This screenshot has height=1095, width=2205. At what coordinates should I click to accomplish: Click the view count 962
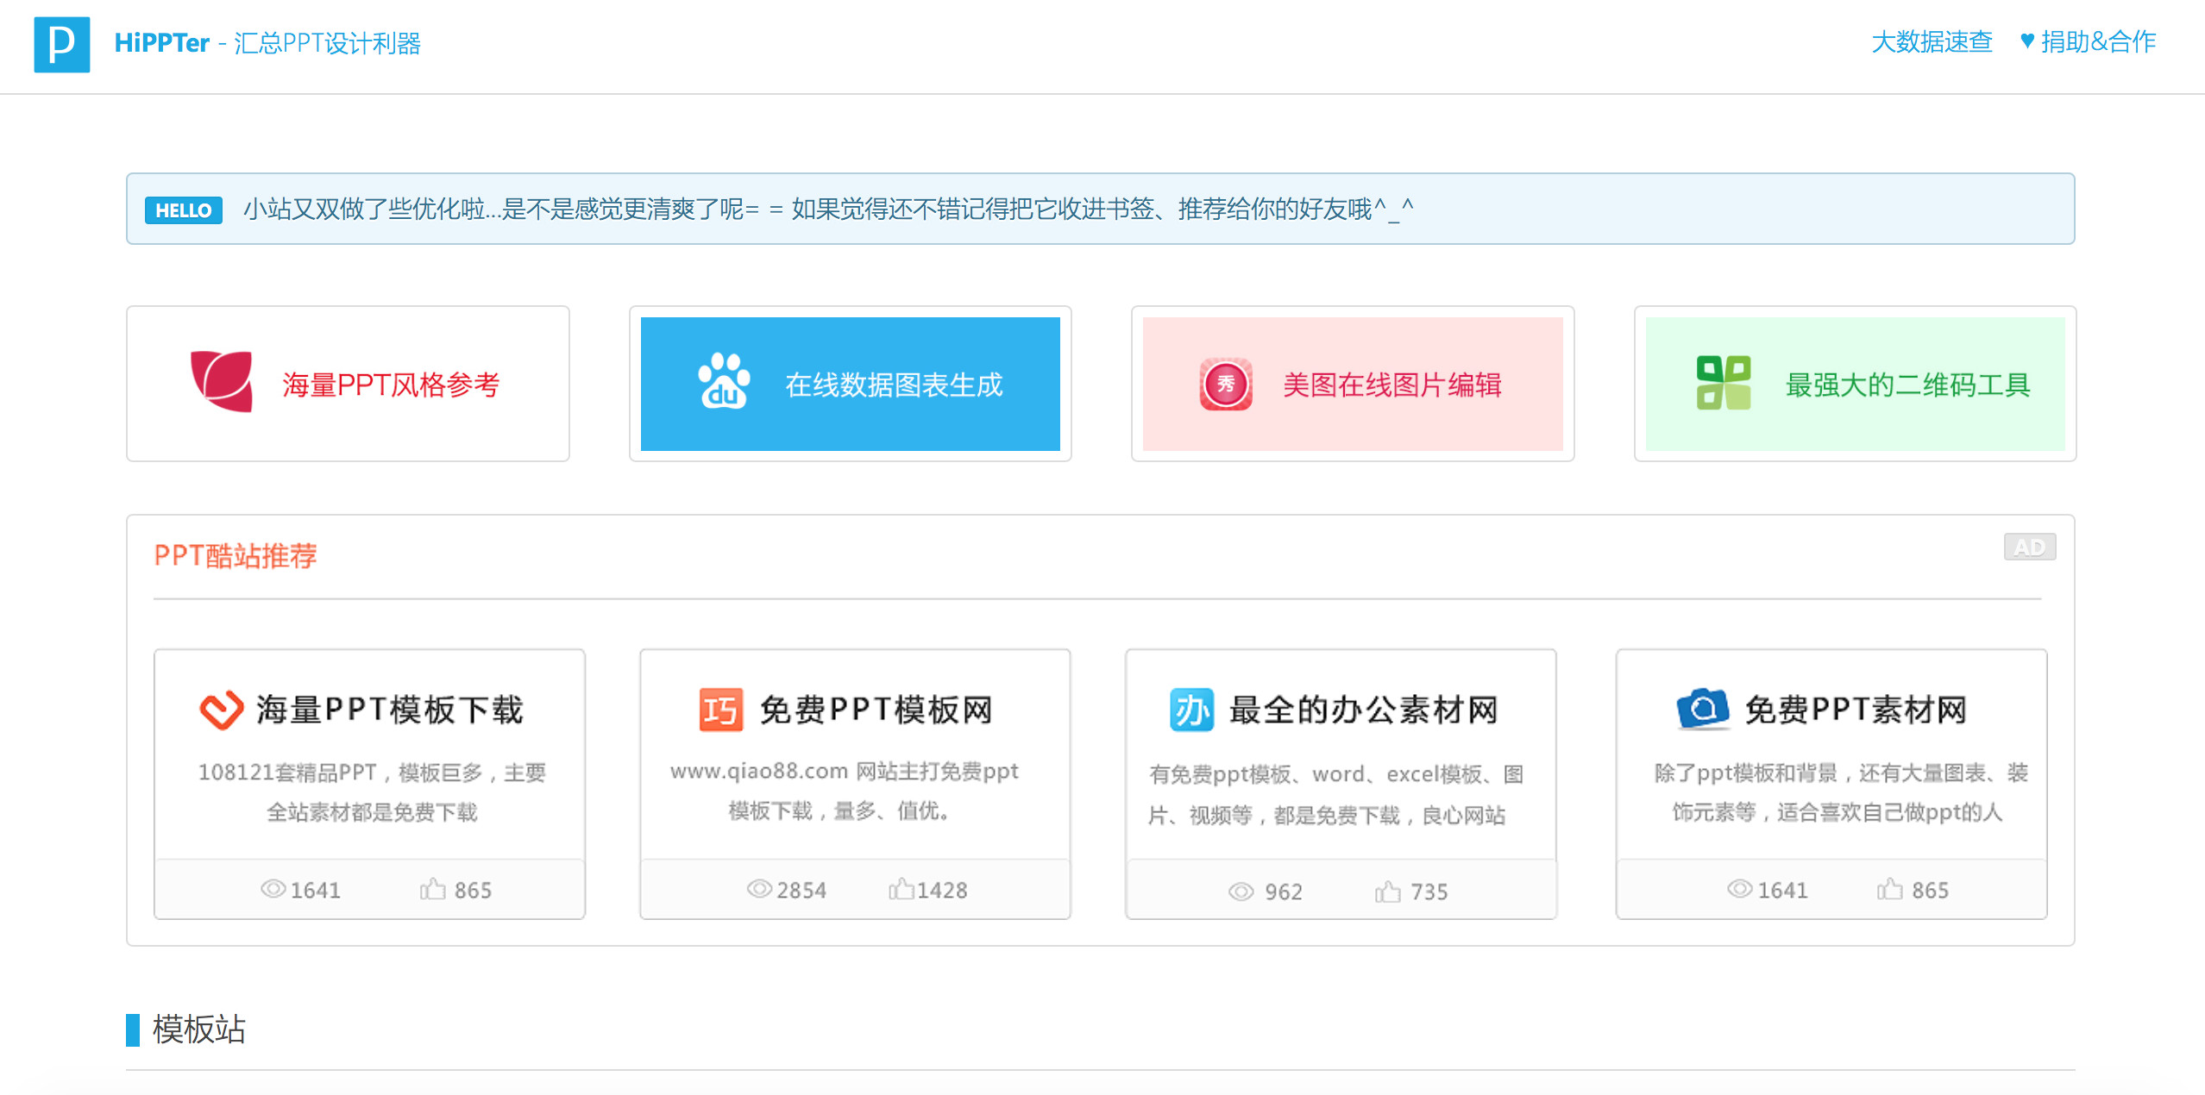(x=1284, y=892)
